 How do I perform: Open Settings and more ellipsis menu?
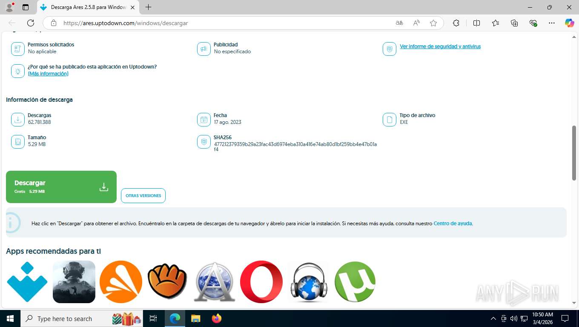point(552,23)
